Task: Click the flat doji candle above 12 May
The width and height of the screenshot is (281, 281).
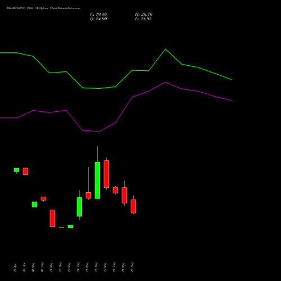Action: pyautogui.click(x=61, y=228)
